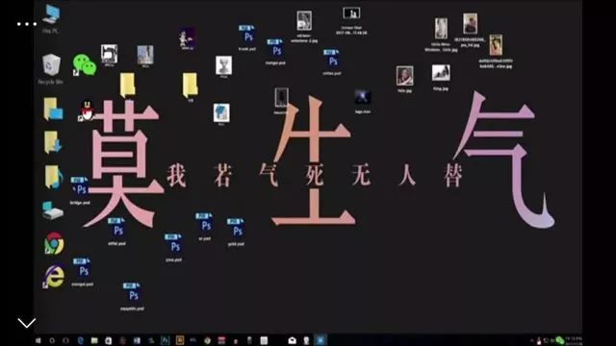Viewport: 616px width, 346px height.
Task: Click the downward chevron overlay button
Action: click(27, 323)
